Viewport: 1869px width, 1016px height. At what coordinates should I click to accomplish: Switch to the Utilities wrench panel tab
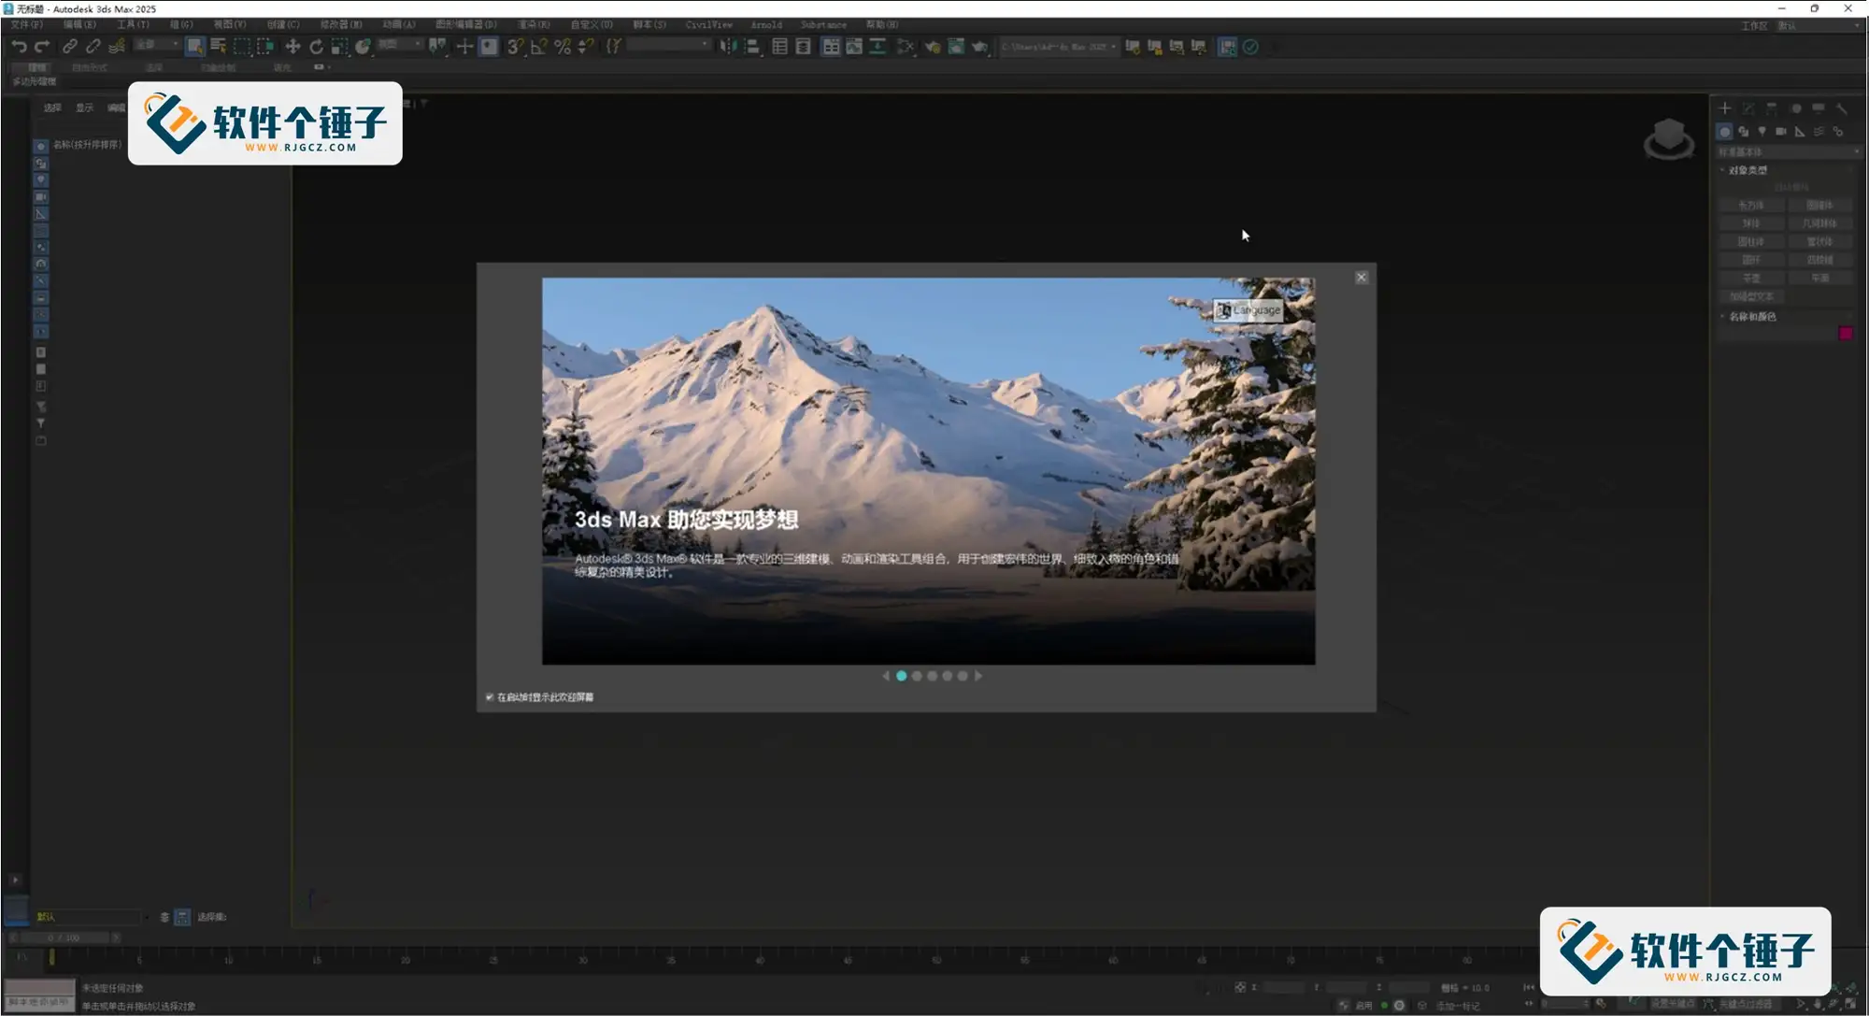[x=1842, y=108]
